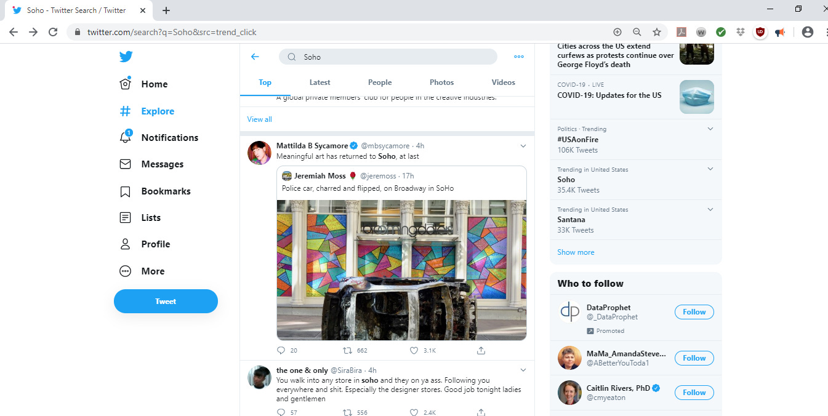This screenshot has width=828, height=416.
Task: Open COVID-19: Updates for the US
Action: [609, 95]
